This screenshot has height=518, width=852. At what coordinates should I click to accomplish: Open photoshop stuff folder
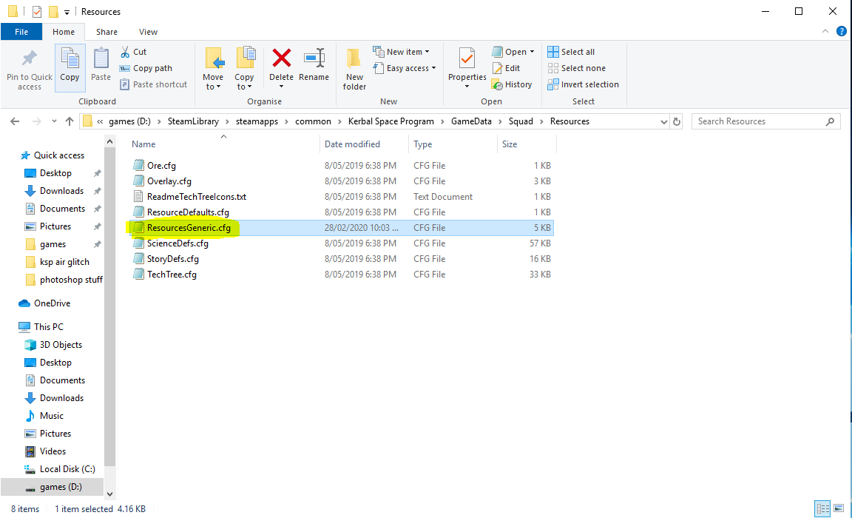pyautogui.click(x=71, y=280)
